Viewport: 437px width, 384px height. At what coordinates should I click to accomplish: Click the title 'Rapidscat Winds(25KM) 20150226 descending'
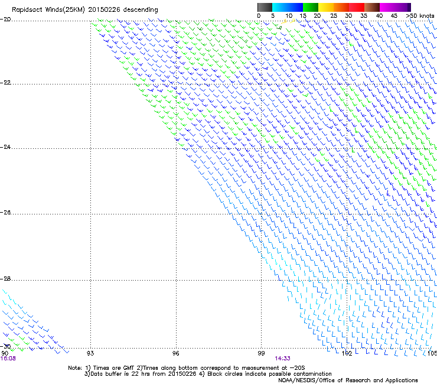[x=84, y=10]
